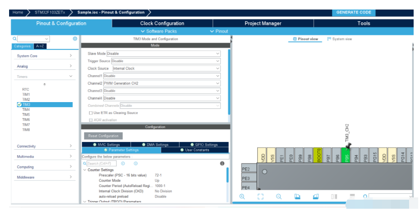
Task: Open the Tools tab
Action: (x=364, y=23)
